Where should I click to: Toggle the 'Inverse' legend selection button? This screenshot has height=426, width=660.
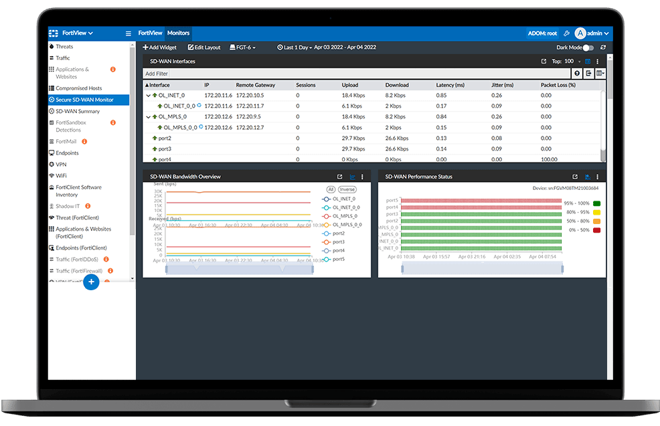(x=347, y=190)
